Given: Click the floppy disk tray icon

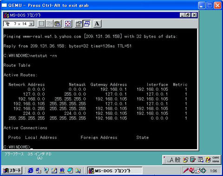Looking at the screenshot, I should pos(197,171).
